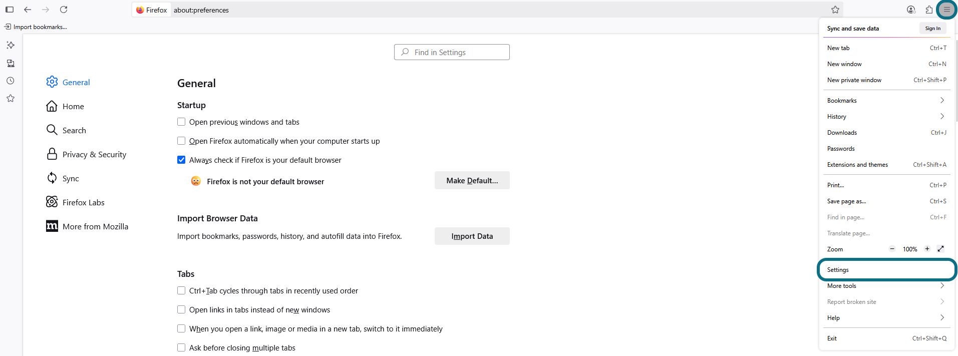The image size is (958, 356).
Task: Reset zoom by clicking 100%
Action: click(909, 249)
